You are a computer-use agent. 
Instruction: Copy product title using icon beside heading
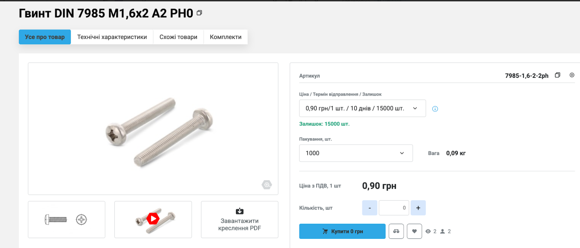[x=199, y=13]
